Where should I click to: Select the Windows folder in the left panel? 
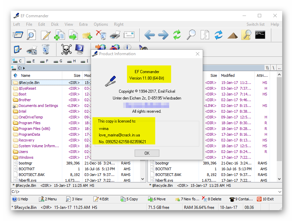[x=26, y=157]
